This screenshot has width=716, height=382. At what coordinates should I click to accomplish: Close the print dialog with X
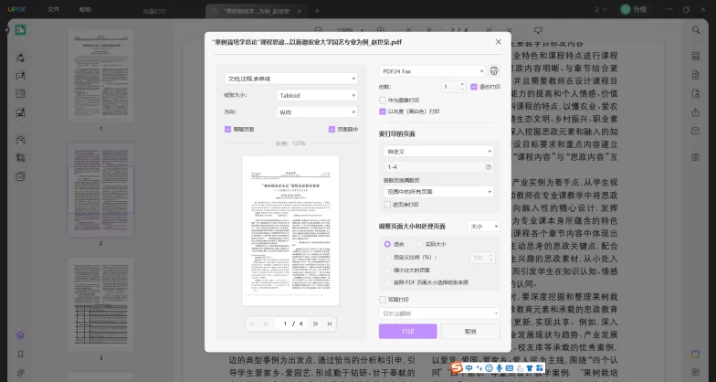pyautogui.click(x=498, y=41)
